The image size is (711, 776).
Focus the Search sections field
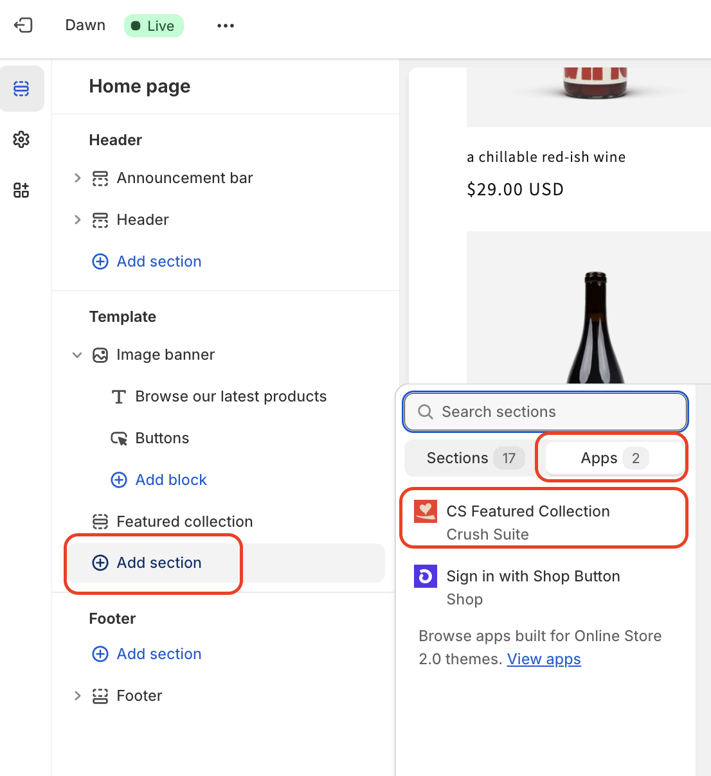click(x=546, y=412)
